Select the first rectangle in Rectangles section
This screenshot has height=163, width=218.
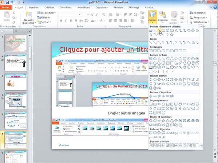pos(151,51)
